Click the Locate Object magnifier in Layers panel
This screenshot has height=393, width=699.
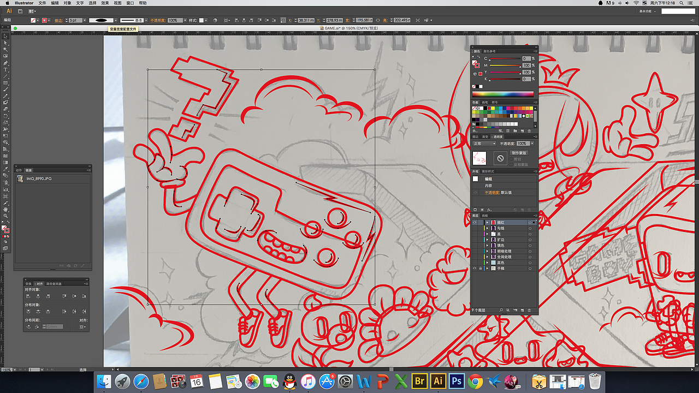pos(501,310)
